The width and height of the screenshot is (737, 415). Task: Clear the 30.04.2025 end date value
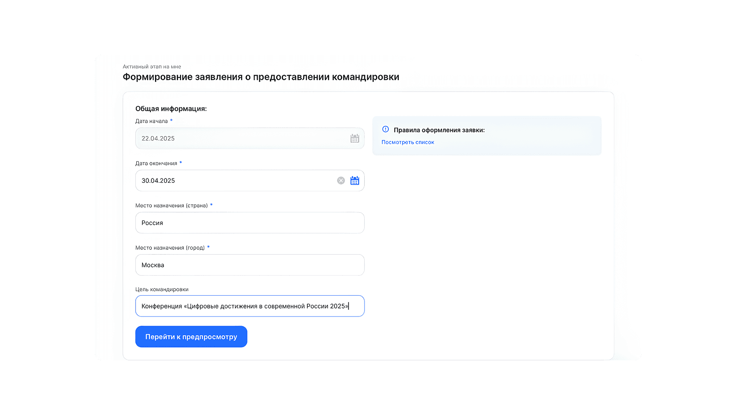pyautogui.click(x=341, y=181)
